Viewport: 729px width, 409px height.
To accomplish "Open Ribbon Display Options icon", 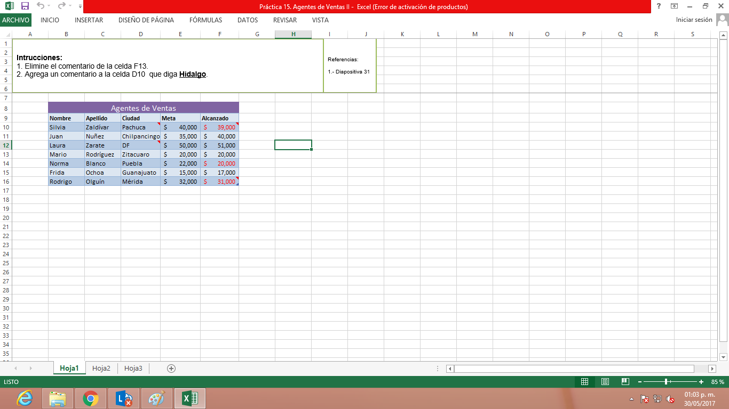I will [x=675, y=6].
